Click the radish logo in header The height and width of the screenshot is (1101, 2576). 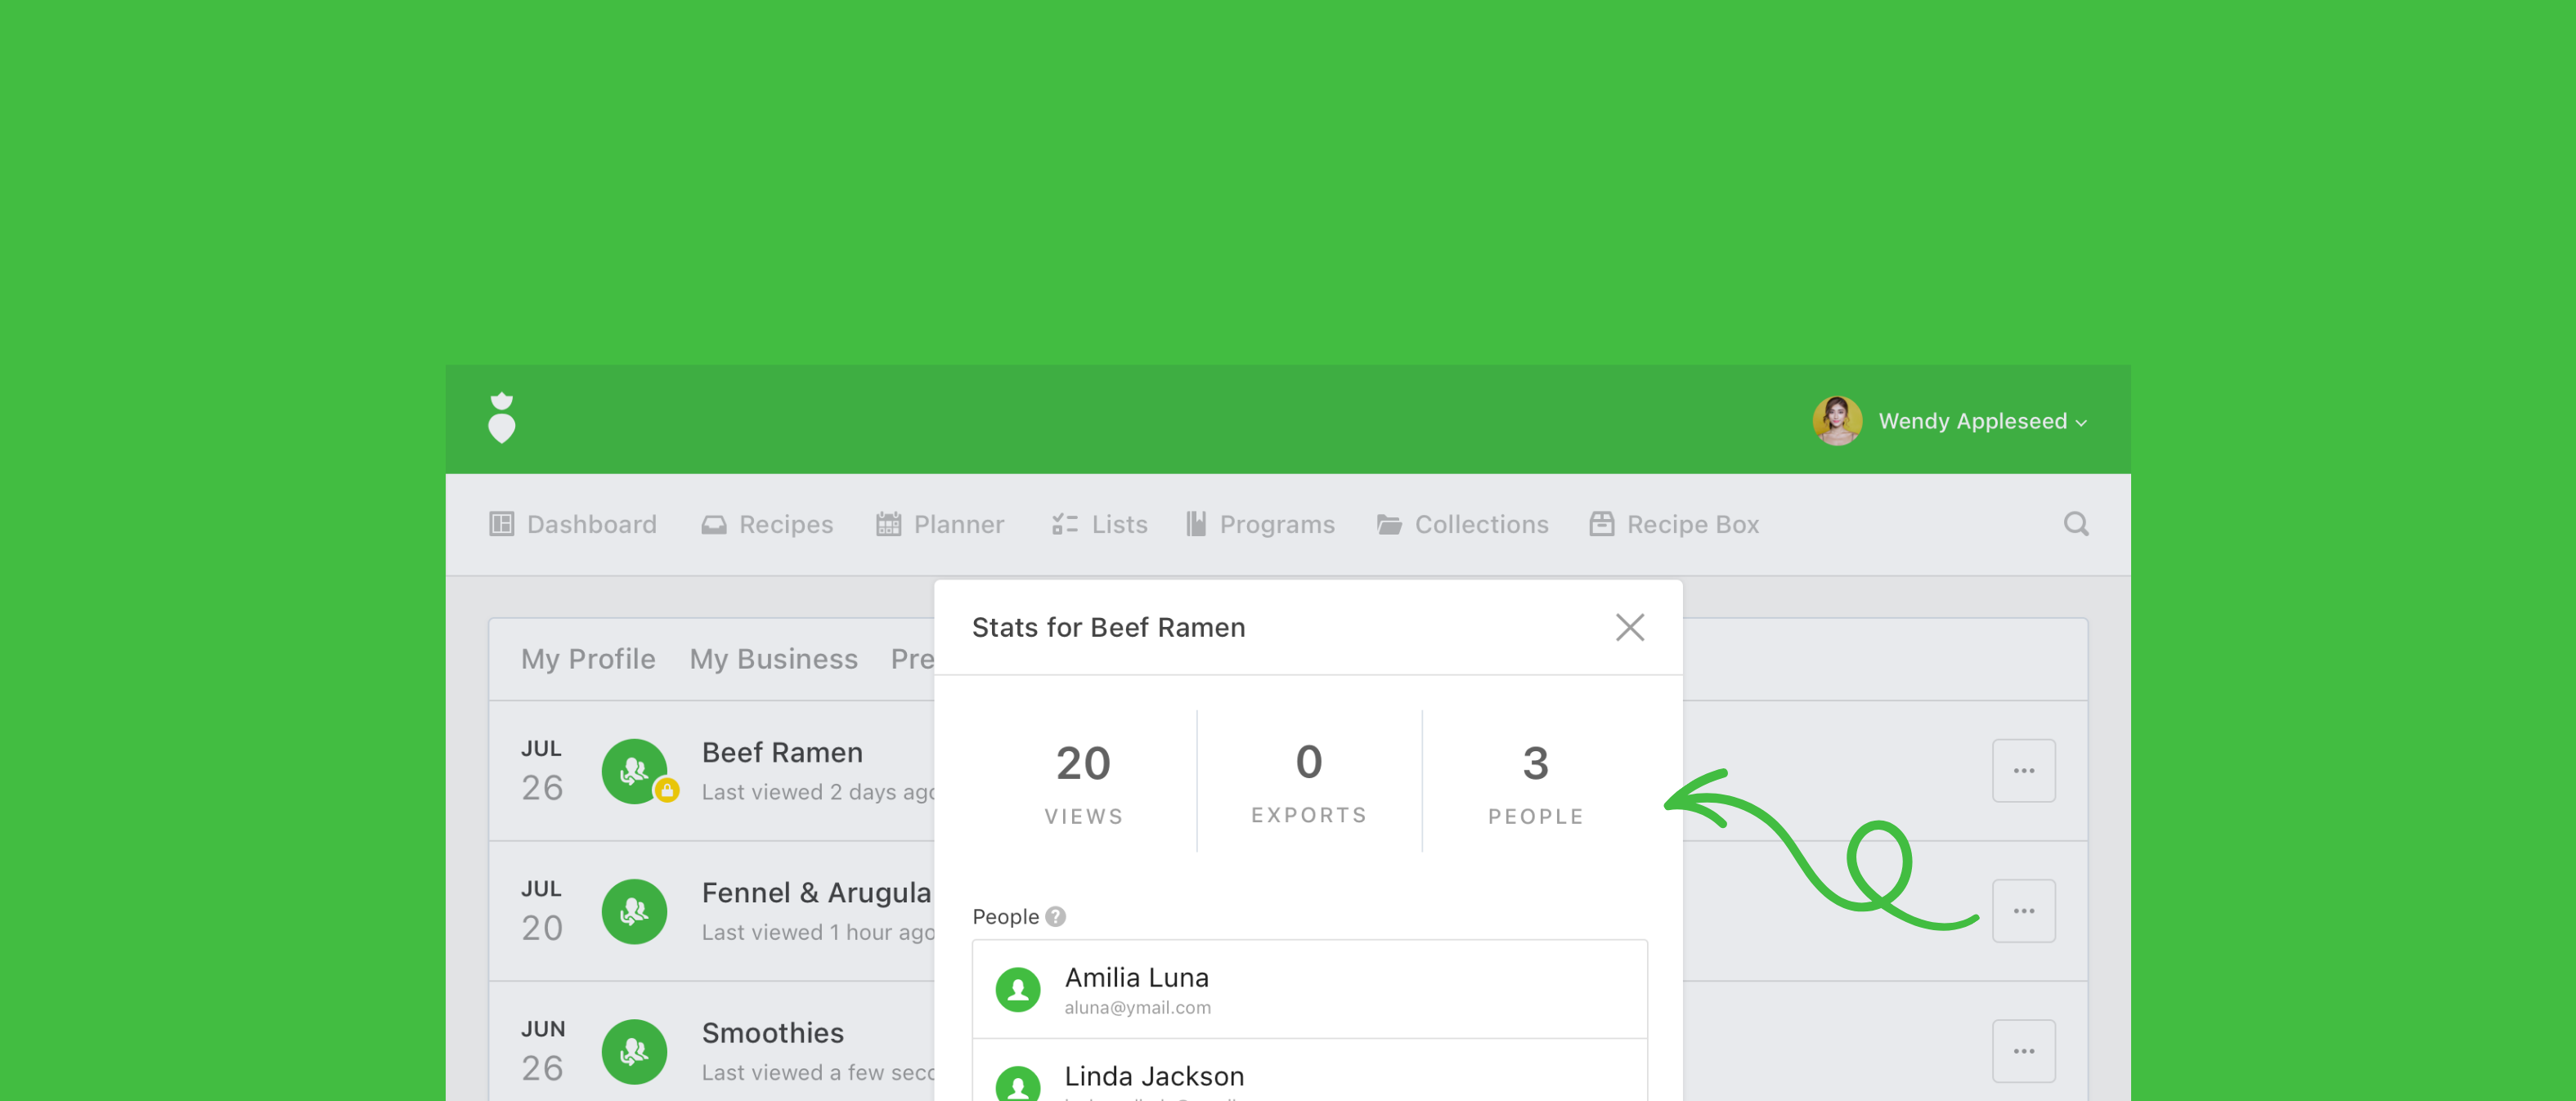501,418
